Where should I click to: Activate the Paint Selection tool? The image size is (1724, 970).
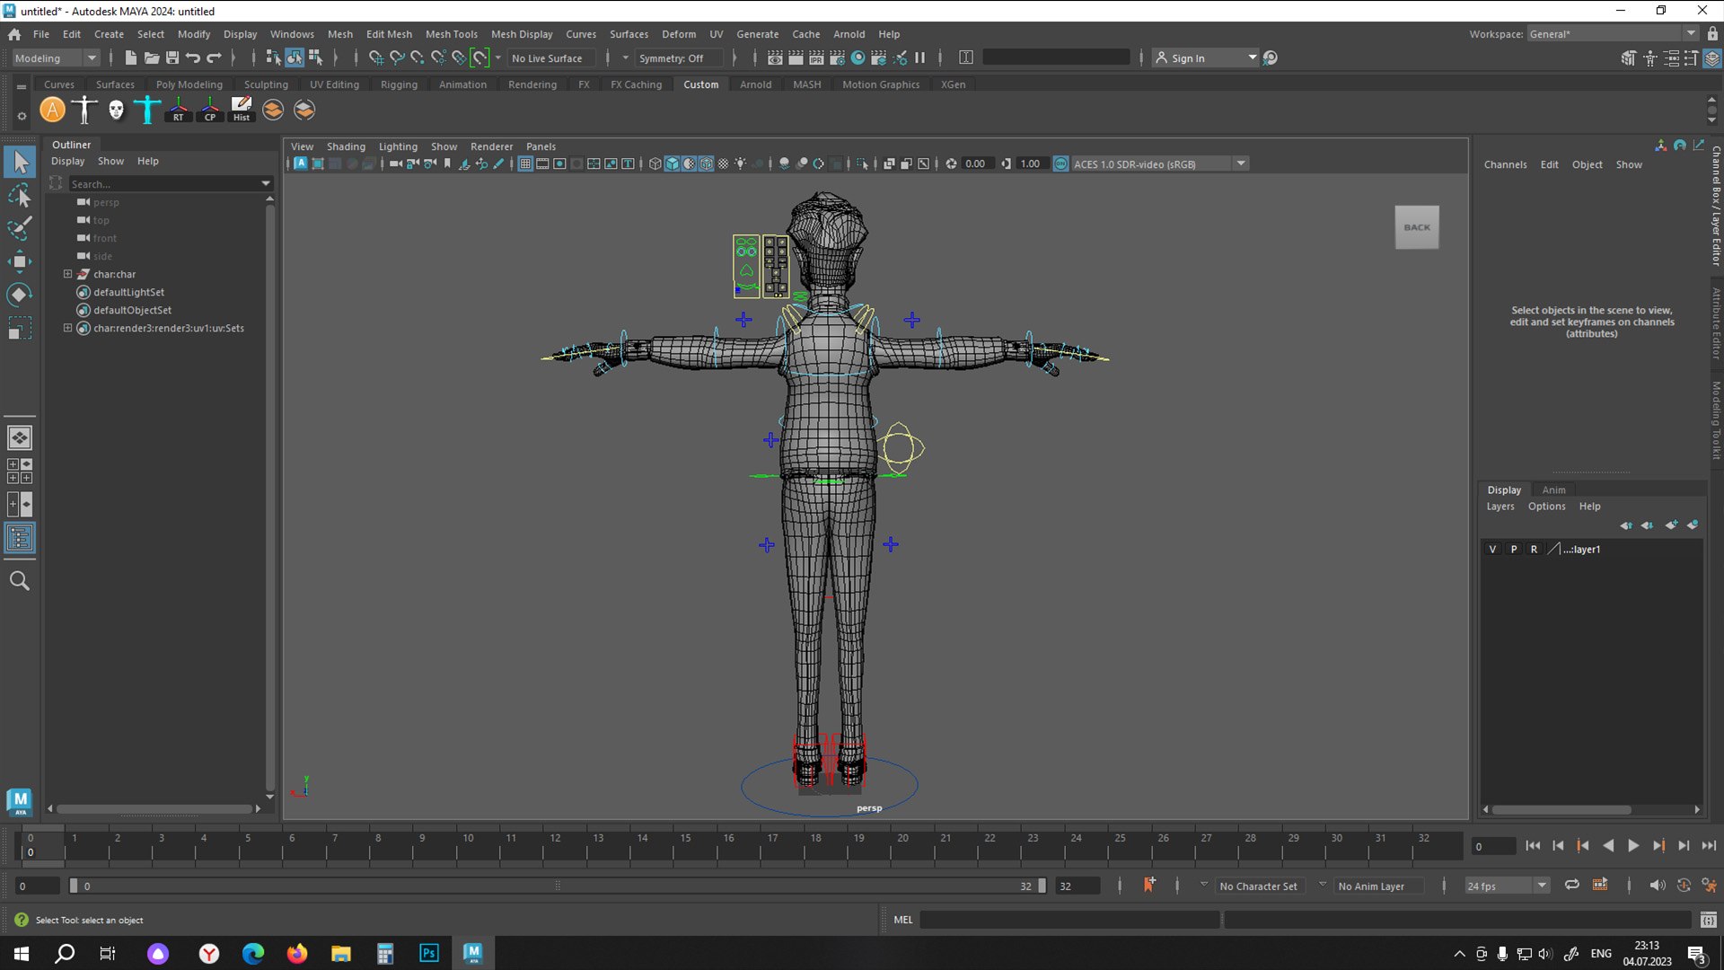point(20,228)
